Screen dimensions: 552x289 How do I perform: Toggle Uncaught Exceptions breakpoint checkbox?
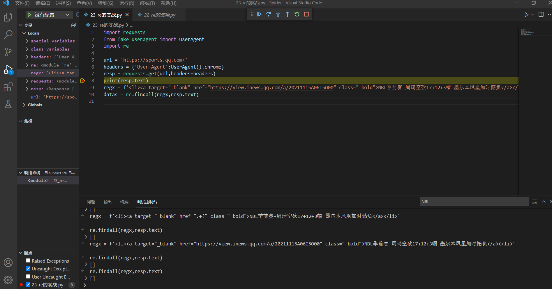pos(28,268)
